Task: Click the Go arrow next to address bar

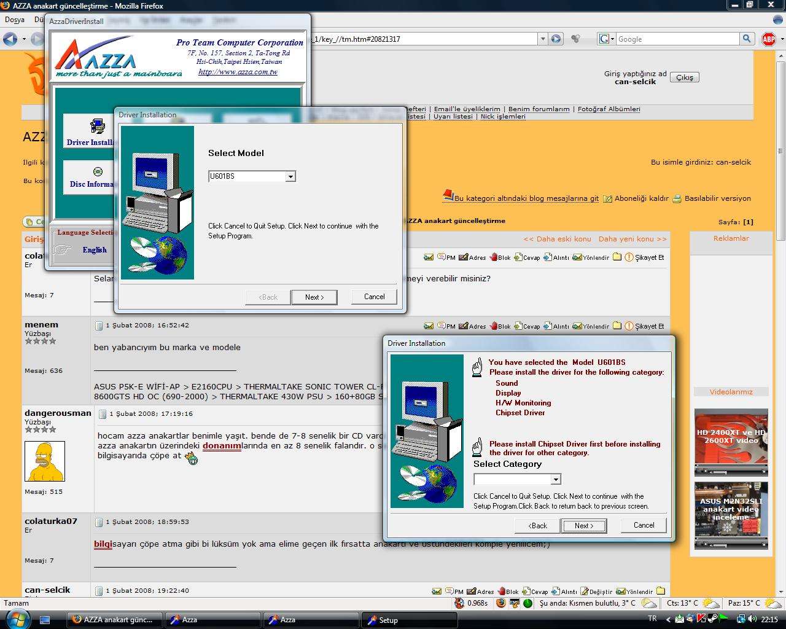Action: click(556, 39)
